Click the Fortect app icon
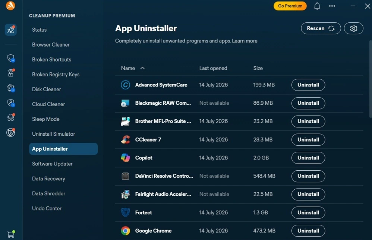Image resolution: width=372 pixels, height=240 pixels. pos(125,212)
